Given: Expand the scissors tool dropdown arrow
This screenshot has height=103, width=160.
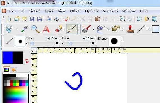Looking at the screenshot, I should click(x=17, y=29).
